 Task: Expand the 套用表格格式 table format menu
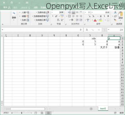41,16
